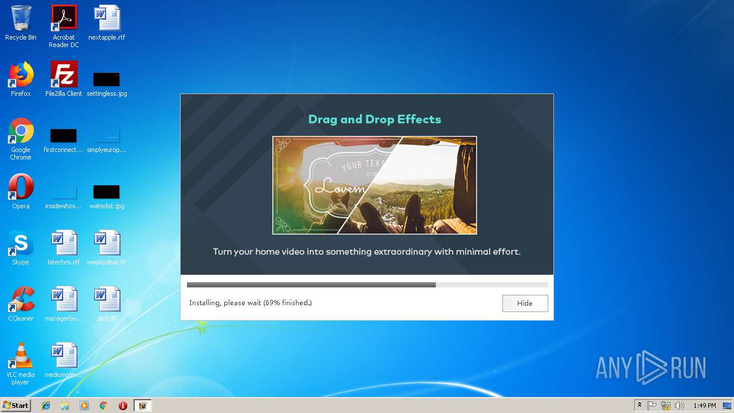Select the ded.rtf document icon
The image size is (734, 413).
(x=107, y=304)
